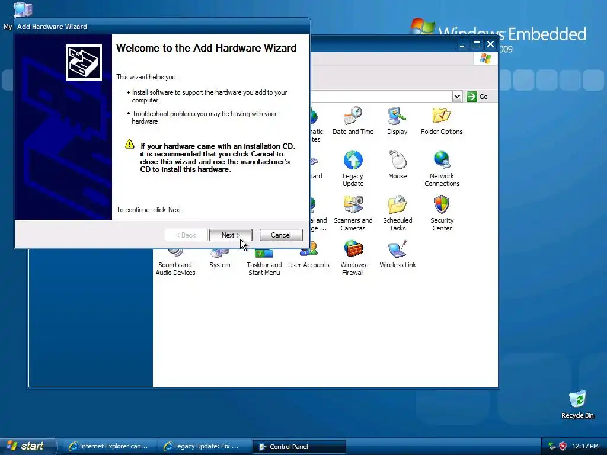Open the Start menu
607x455 pixels.
tap(28, 446)
